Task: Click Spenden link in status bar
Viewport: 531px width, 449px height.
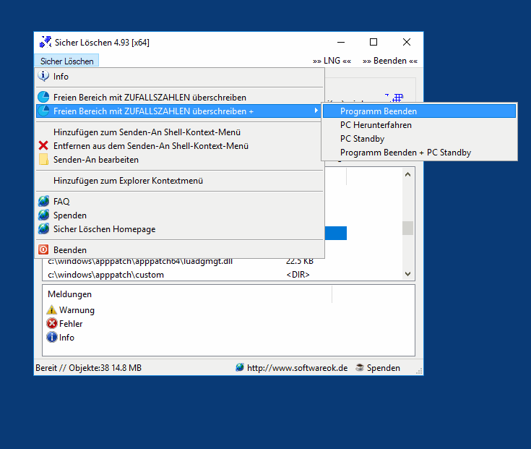Action: [384, 368]
